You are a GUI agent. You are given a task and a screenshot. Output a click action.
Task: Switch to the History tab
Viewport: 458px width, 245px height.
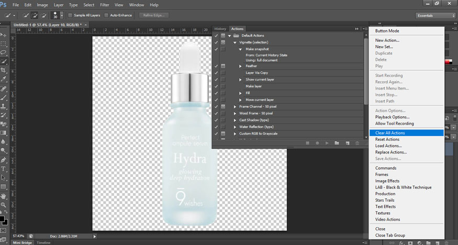point(220,29)
